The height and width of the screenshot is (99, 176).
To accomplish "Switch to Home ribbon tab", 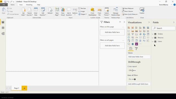I will 12,5.
